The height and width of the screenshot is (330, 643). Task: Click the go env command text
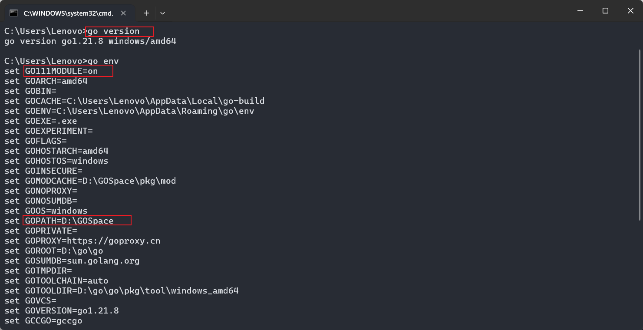point(103,61)
